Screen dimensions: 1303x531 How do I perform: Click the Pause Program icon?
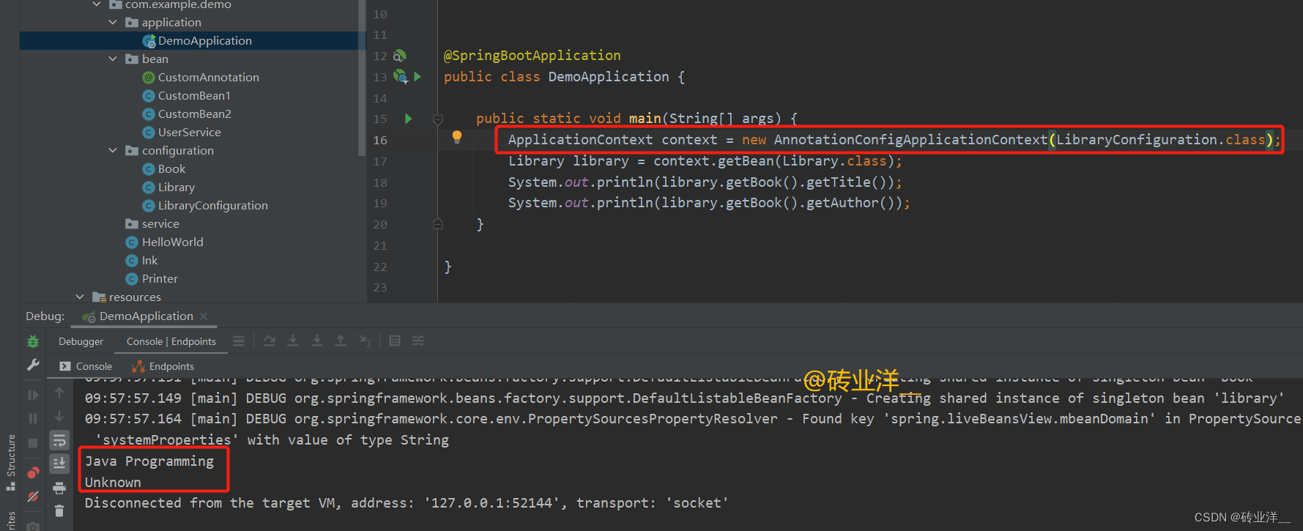33,418
